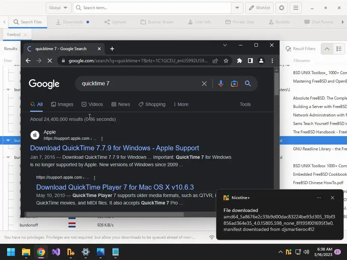Stop loading the page in Chrome

pos(50,61)
